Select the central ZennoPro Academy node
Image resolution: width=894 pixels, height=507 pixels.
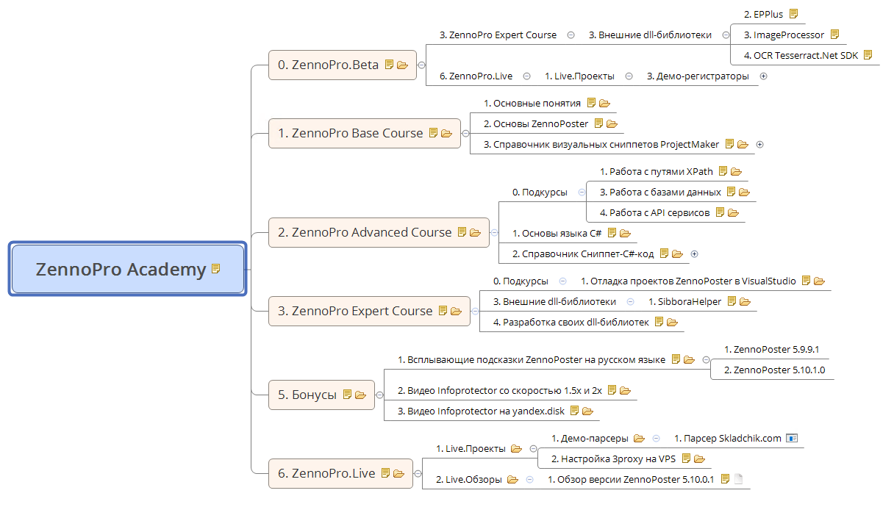[x=121, y=270]
